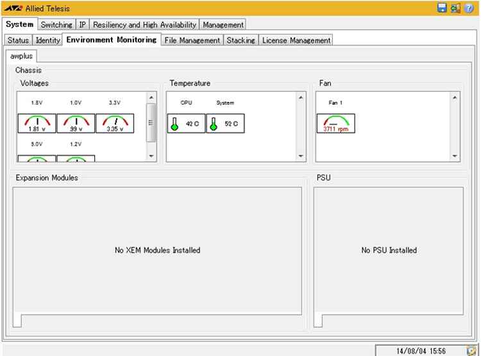Click Temperature panel scroll down arrow
The image size is (481, 356).
pyautogui.click(x=301, y=156)
